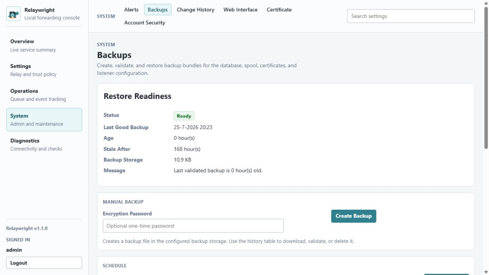Click the scrollbar down arrow
489x275 pixels.
click(x=486, y=272)
